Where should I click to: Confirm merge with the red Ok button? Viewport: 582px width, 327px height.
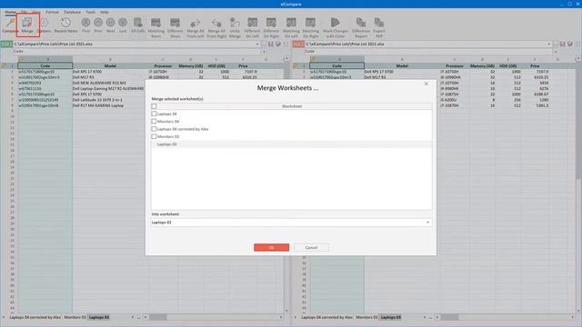271,247
